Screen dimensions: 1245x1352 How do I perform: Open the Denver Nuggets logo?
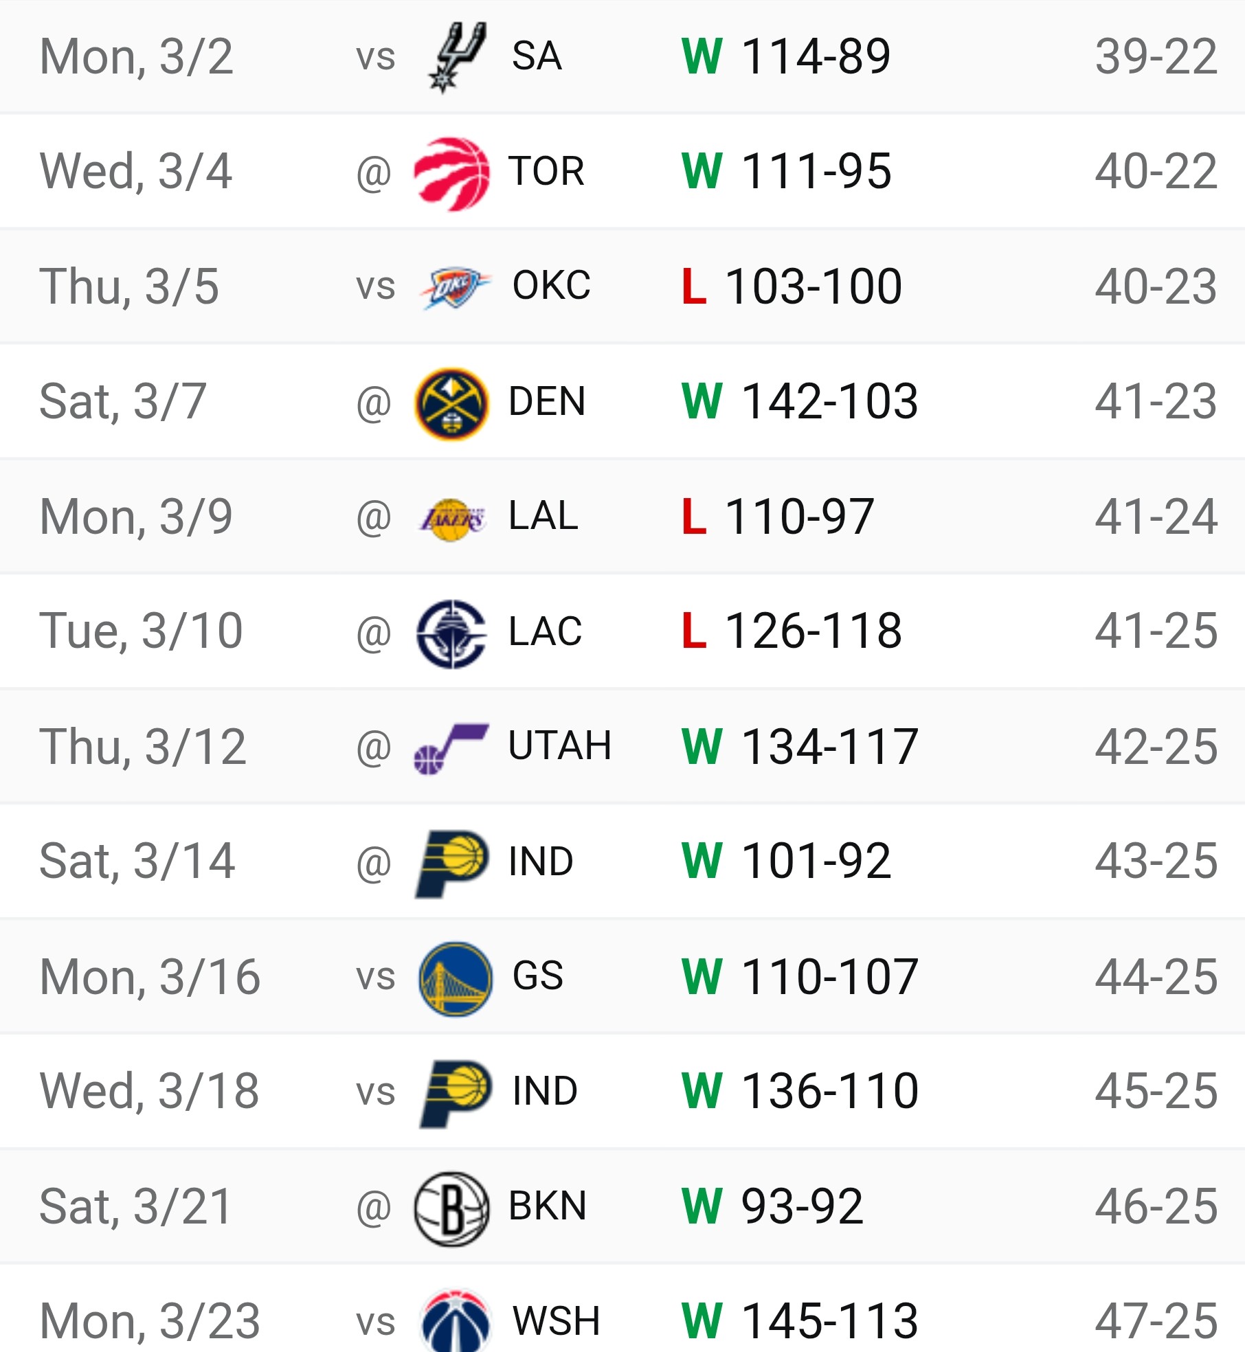tap(451, 404)
